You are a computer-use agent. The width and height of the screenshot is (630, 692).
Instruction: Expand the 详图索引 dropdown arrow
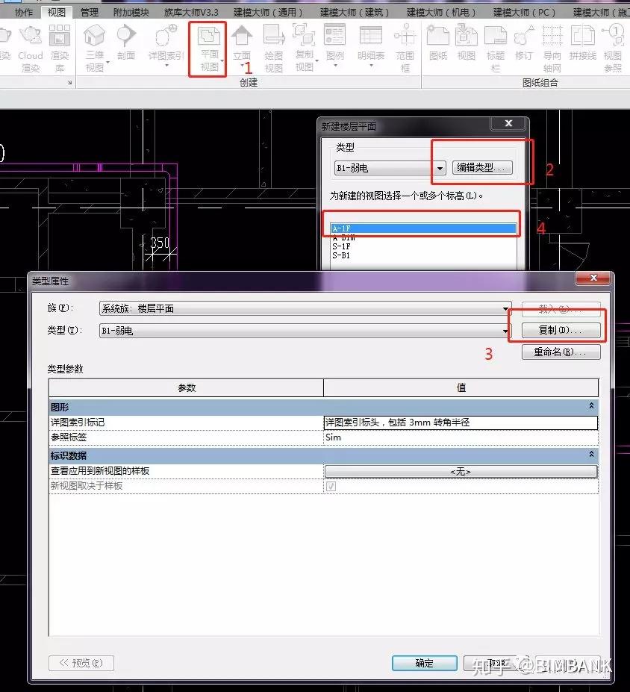pos(166,65)
